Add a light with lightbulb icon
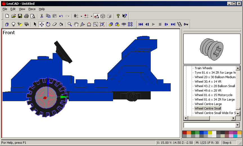The height and width of the screenshot is (146, 243). [x=13, y=24]
